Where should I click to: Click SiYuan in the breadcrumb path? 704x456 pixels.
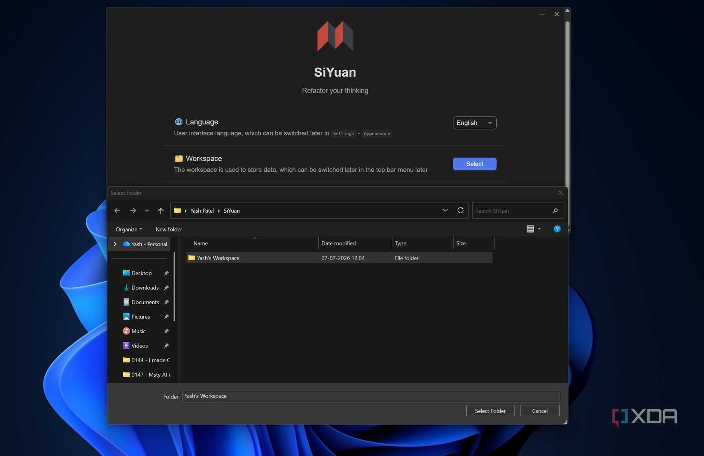(x=232, y=211)
